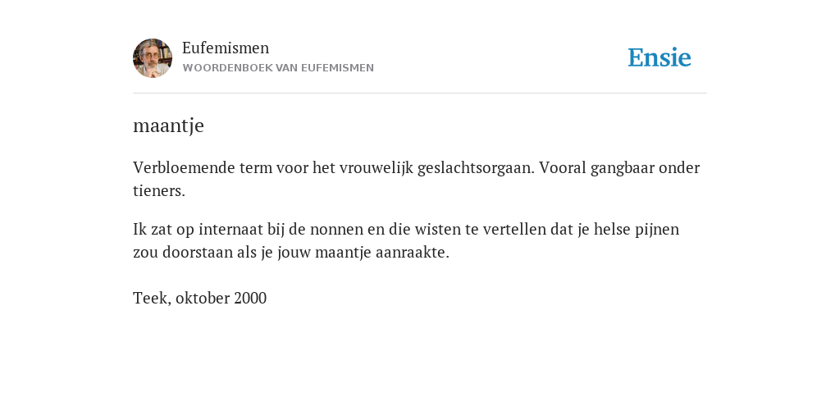This screenshot has height=420, width=840.
Task: Click the 'maantje' entry heading
Action: click(168, 126)
